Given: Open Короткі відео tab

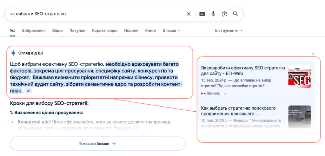Looking at the screenshot, I should 105,31.
